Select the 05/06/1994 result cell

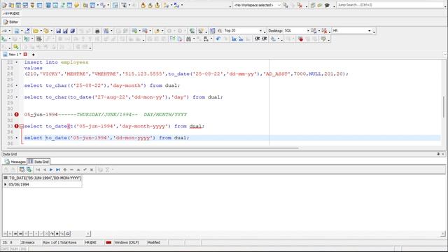tap(45, 184)
